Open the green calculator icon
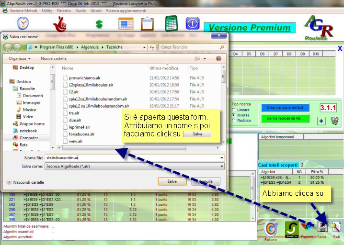 tap(172, 23)
